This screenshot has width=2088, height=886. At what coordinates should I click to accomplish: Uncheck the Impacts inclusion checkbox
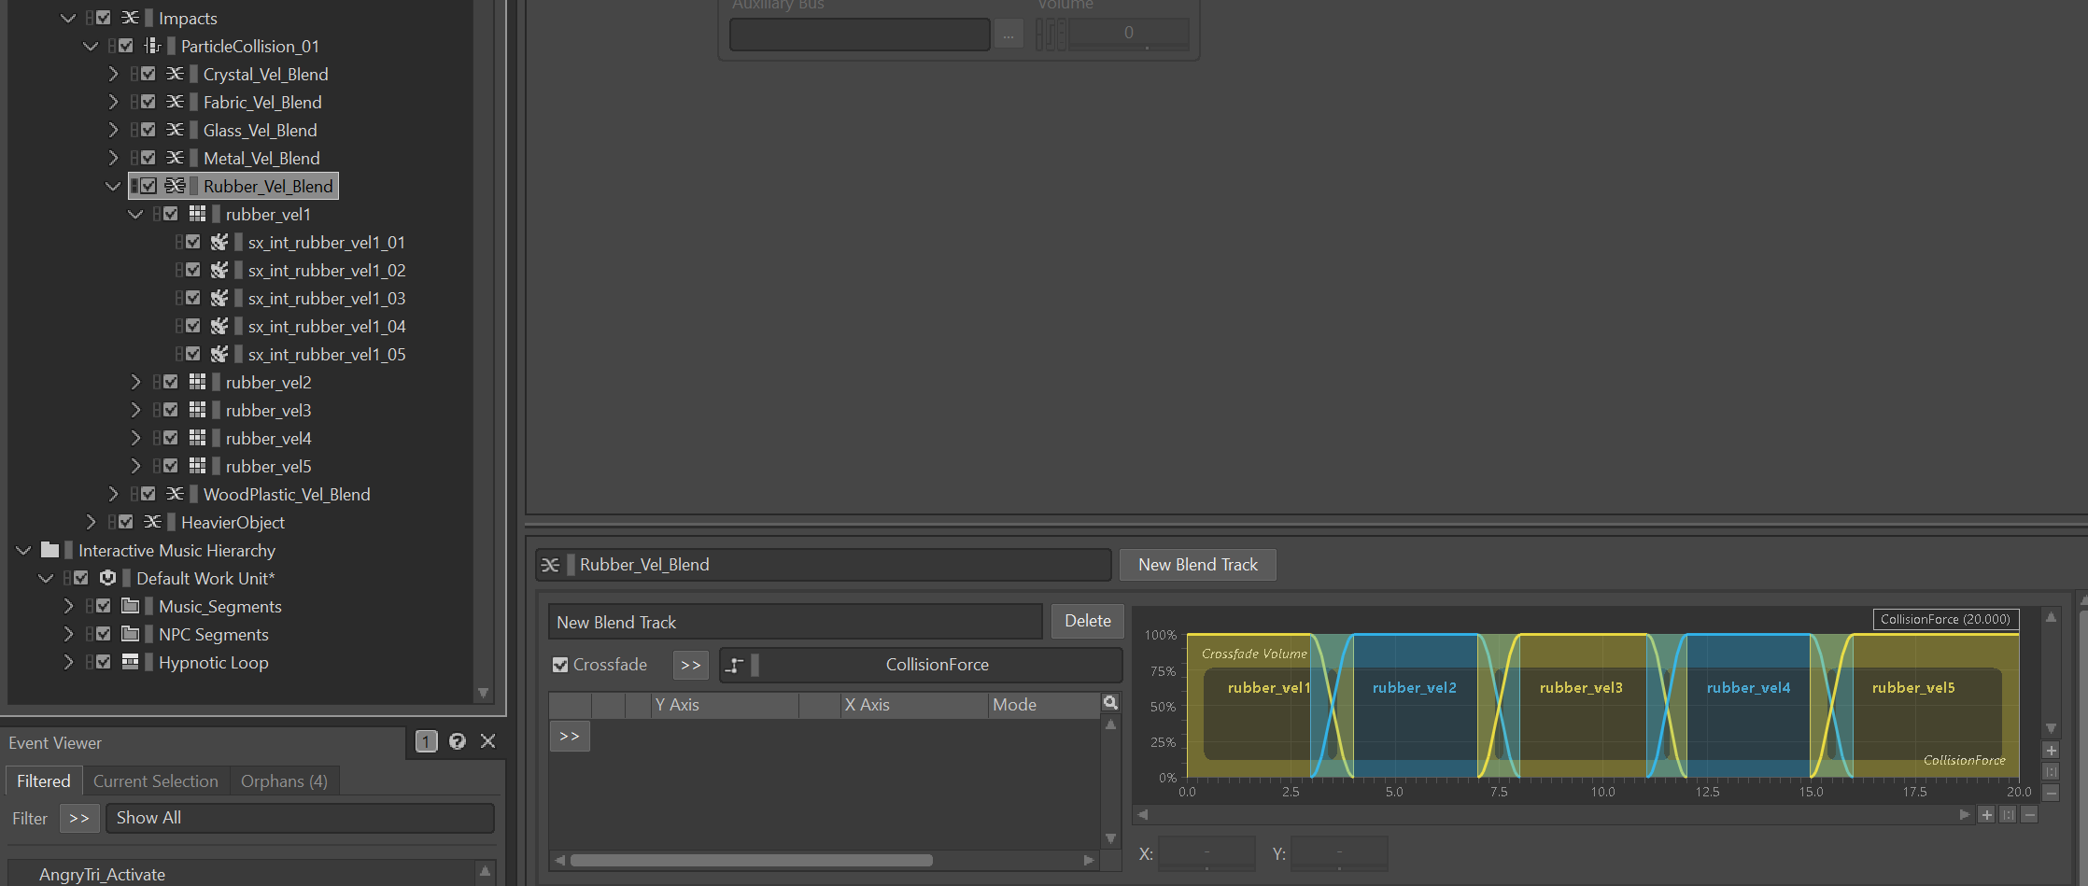tap(104, 18)
